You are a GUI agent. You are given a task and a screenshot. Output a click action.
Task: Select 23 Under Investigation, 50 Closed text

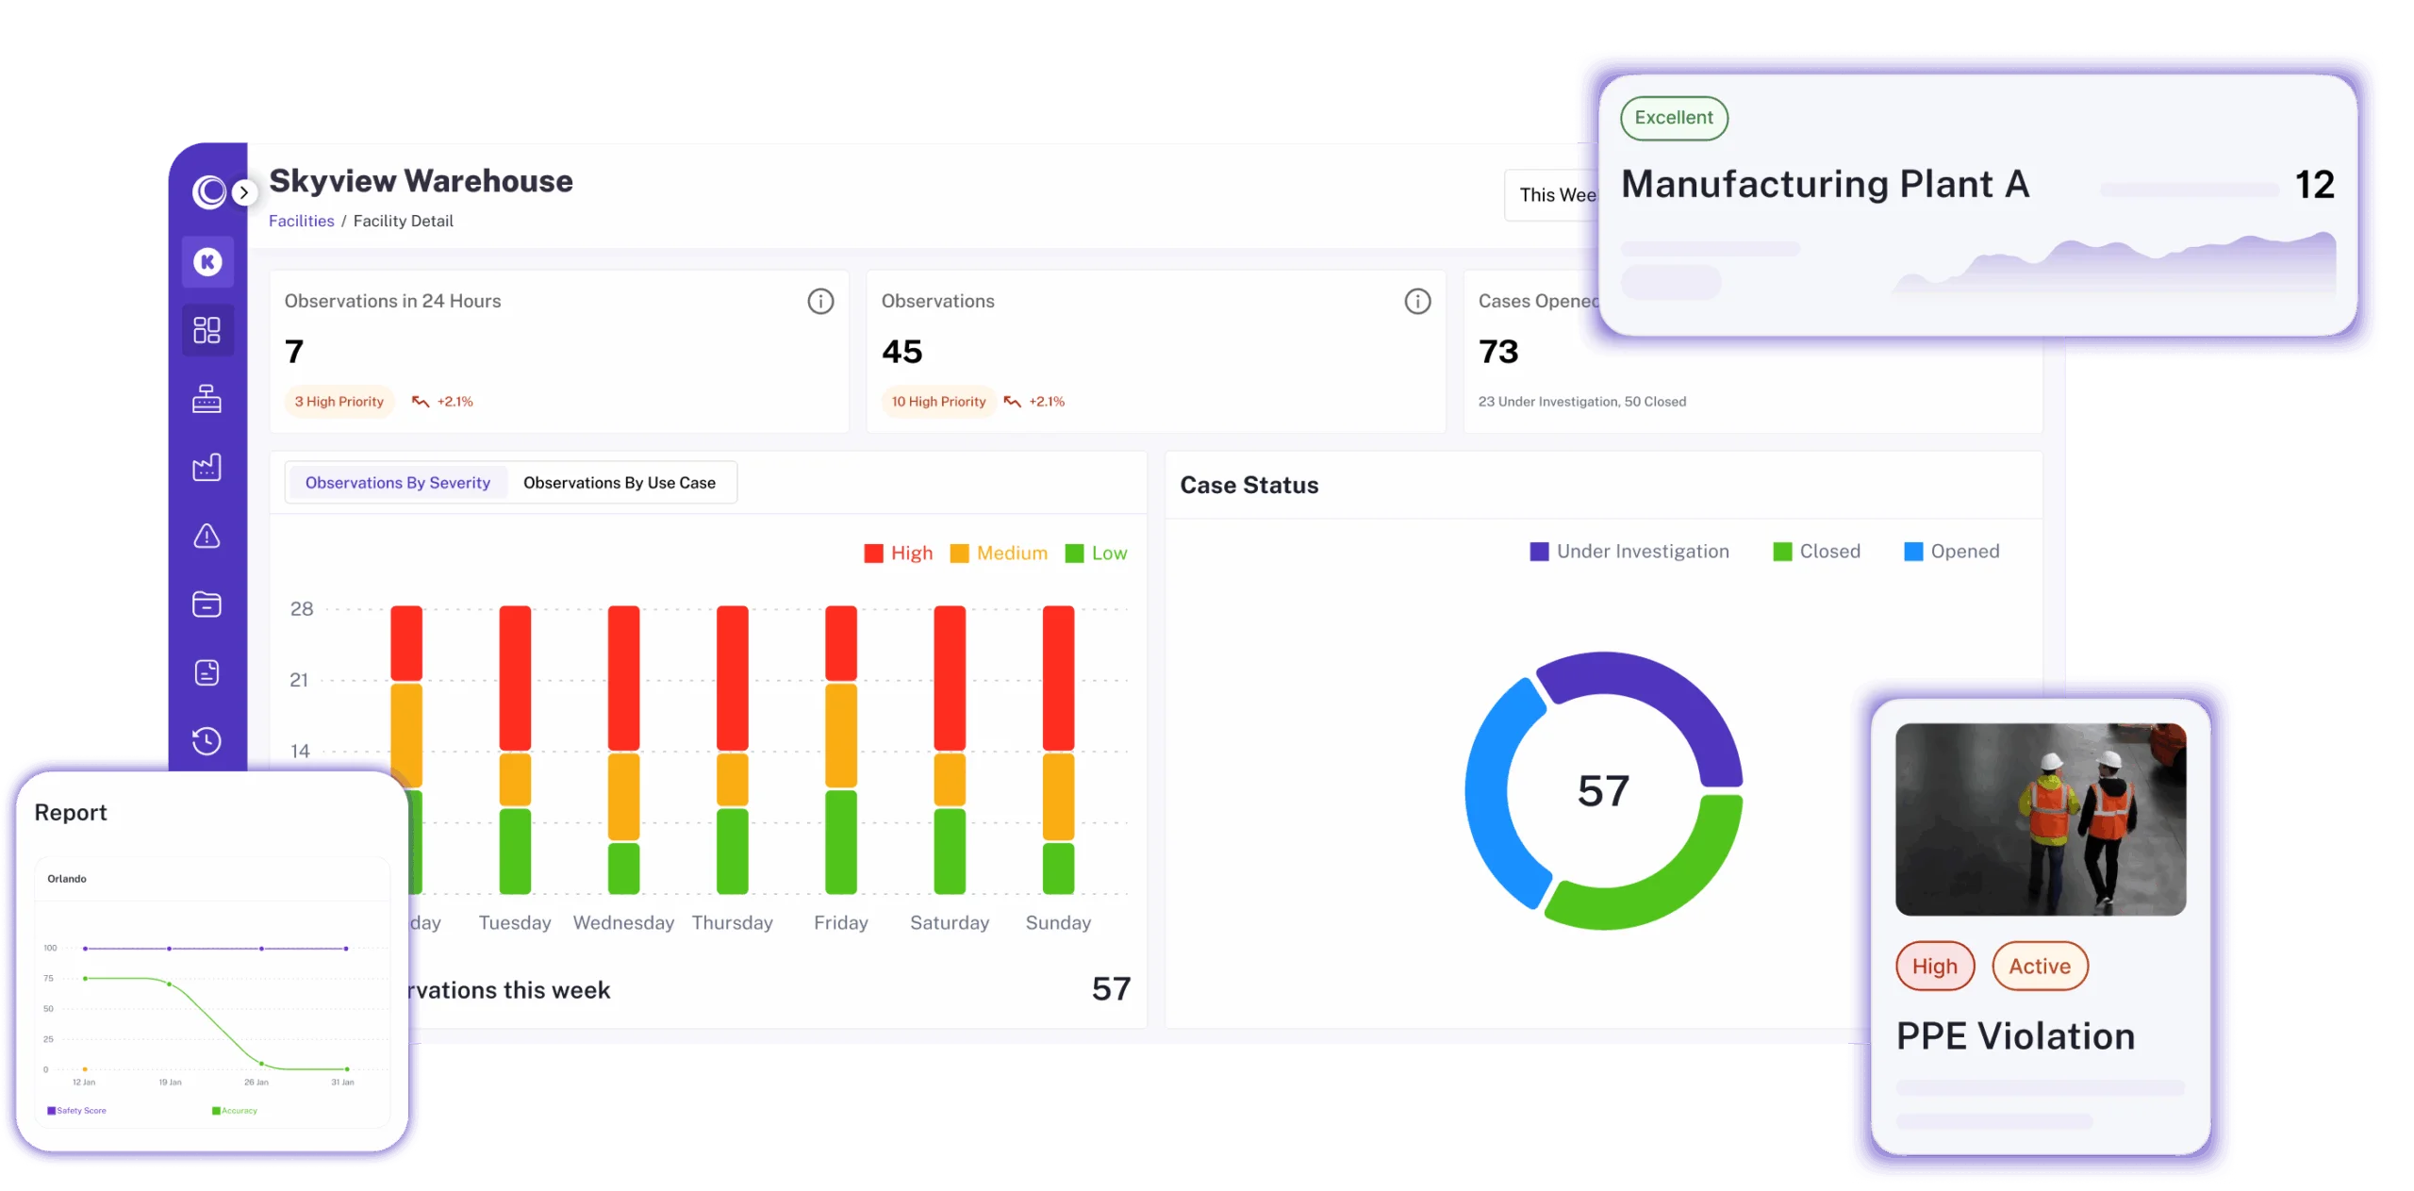tap(1582, 402)
